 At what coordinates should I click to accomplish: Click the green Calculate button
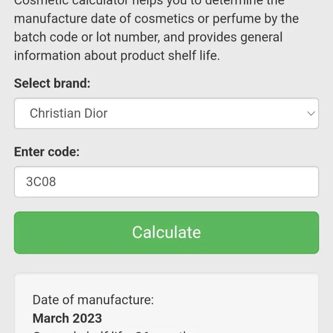pyautogui.click(x=167, y=233)
